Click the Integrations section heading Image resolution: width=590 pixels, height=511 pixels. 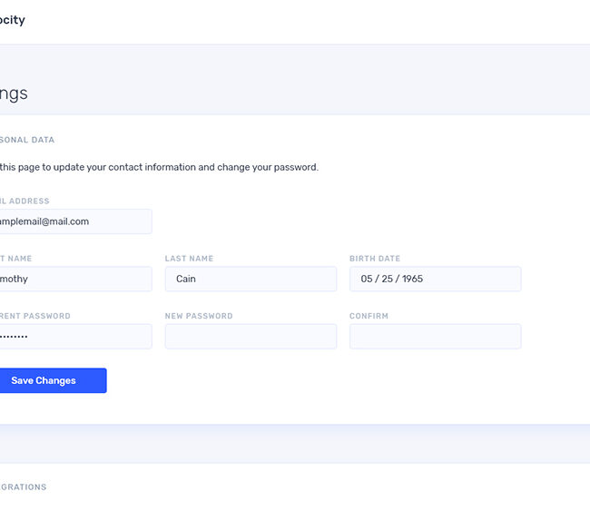click(x=23, y=487)
